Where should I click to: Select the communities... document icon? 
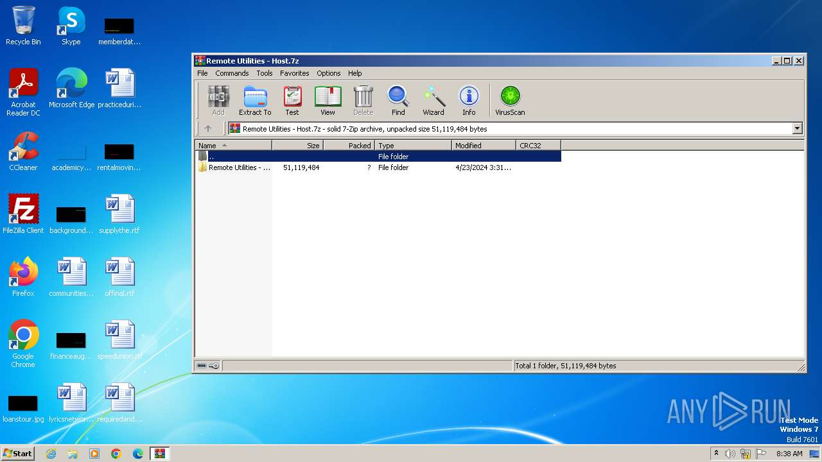point(71,277)
